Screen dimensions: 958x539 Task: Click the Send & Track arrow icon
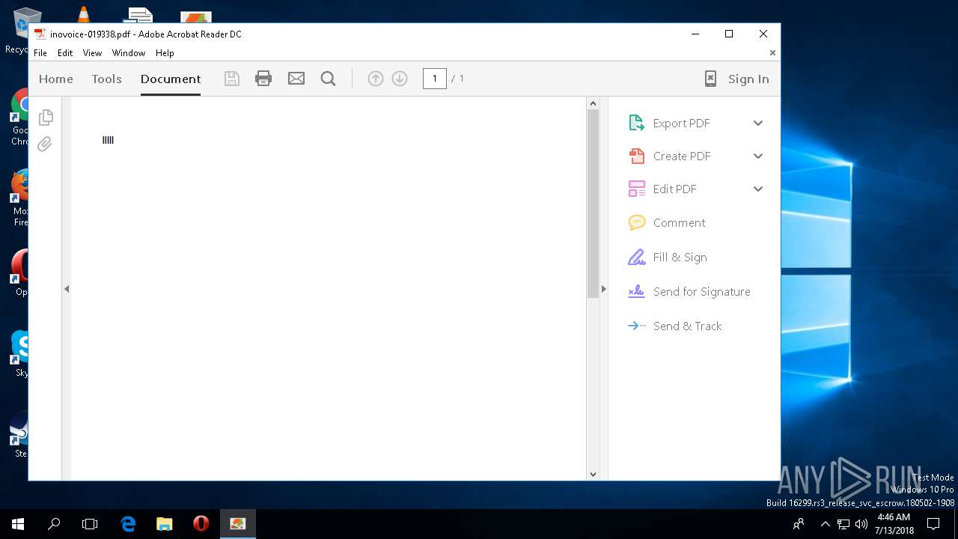tap(636, 326)
